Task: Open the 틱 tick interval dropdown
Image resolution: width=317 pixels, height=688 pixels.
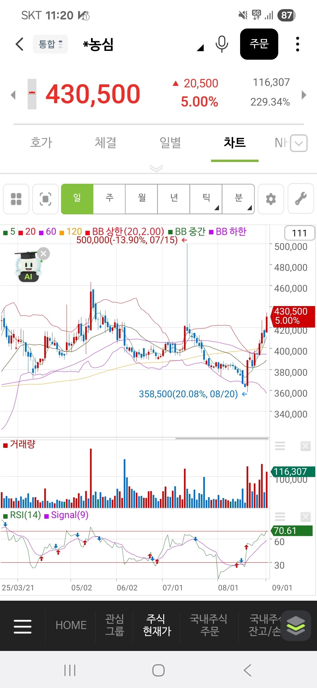Action: 206,199
